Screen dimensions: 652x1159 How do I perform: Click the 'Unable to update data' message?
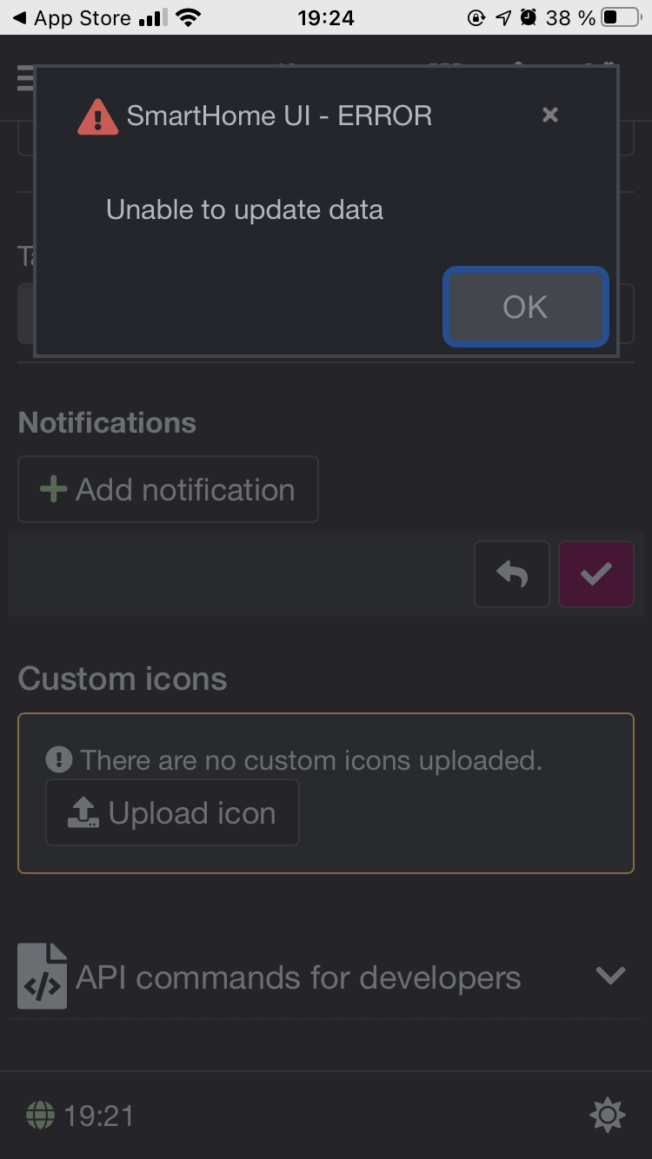click(244, 209)
